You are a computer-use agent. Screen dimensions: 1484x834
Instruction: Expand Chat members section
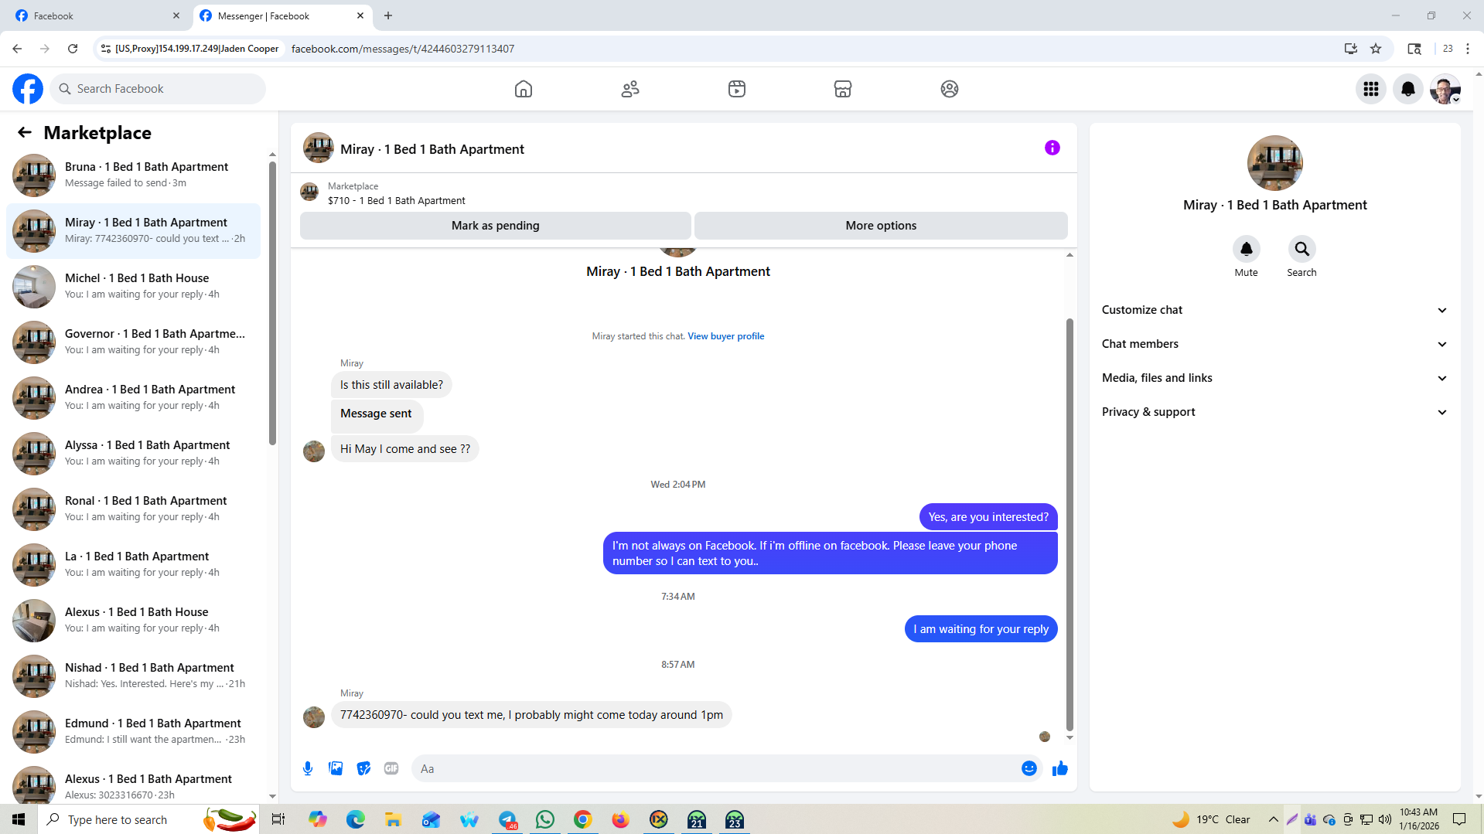pyautogui.click(x=1274, y=344)
